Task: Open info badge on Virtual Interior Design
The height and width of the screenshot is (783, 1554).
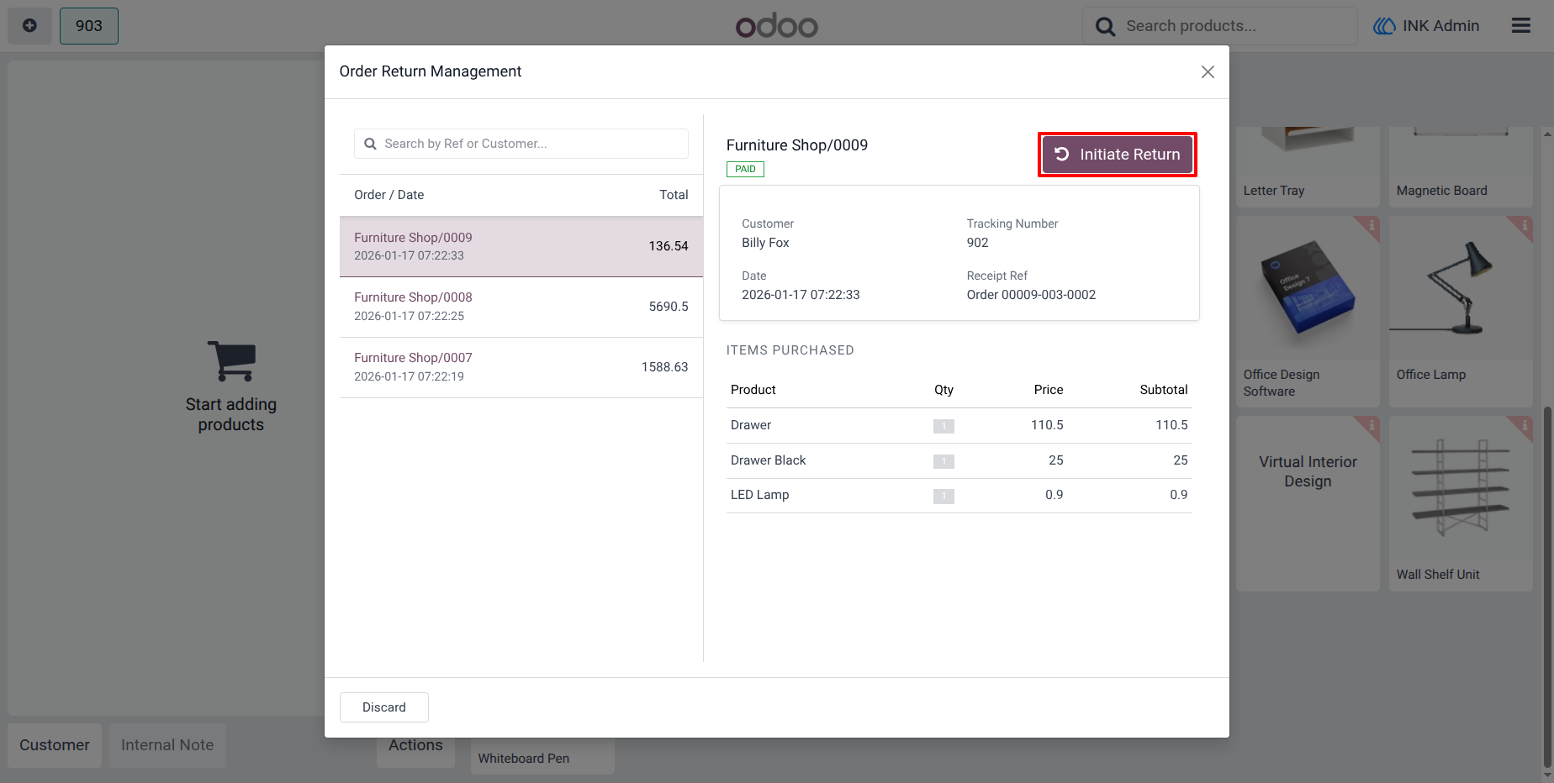Action: pyautogui.click(x=1370, y=426)
